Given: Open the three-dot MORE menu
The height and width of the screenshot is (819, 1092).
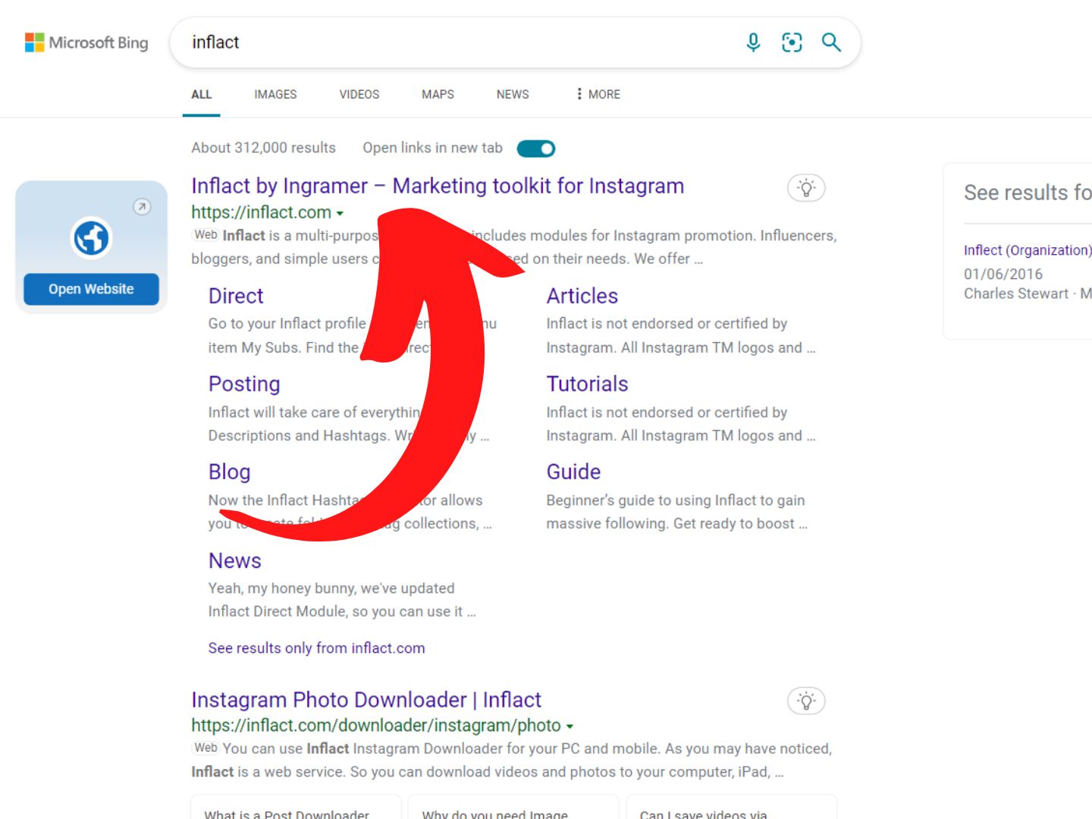Looking at the screenshot, I should pyautogui.click(x=598, y=94).
